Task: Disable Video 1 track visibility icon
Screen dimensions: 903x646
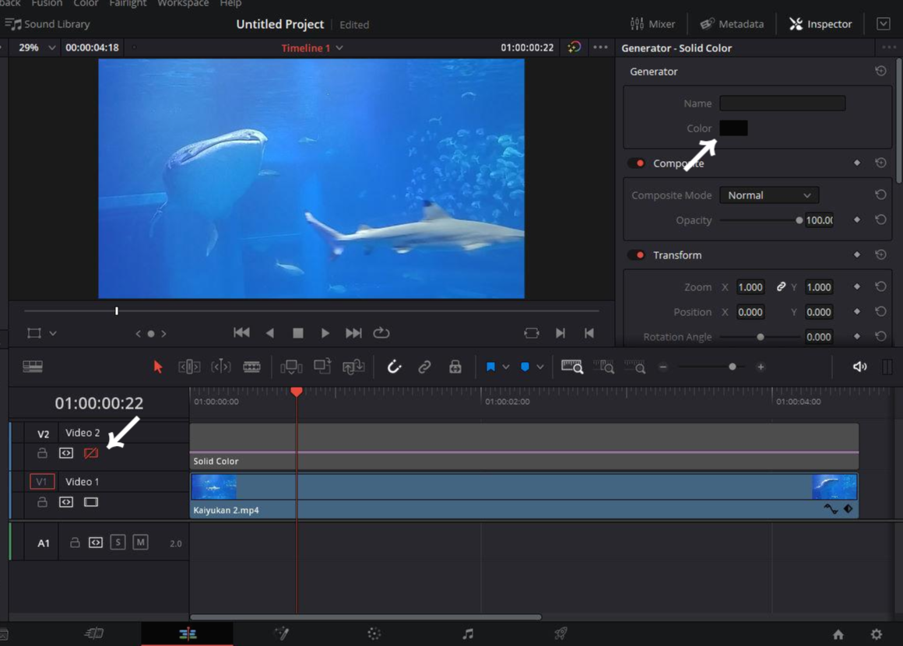Action: [x=91, y=502]
